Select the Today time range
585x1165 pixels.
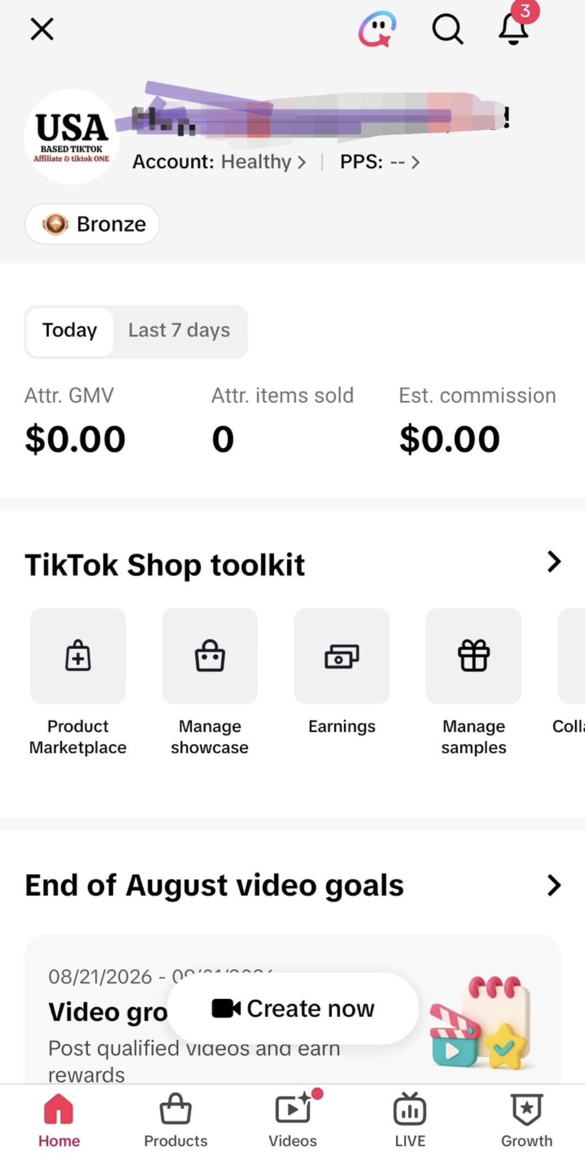click(x=70, y=331)
